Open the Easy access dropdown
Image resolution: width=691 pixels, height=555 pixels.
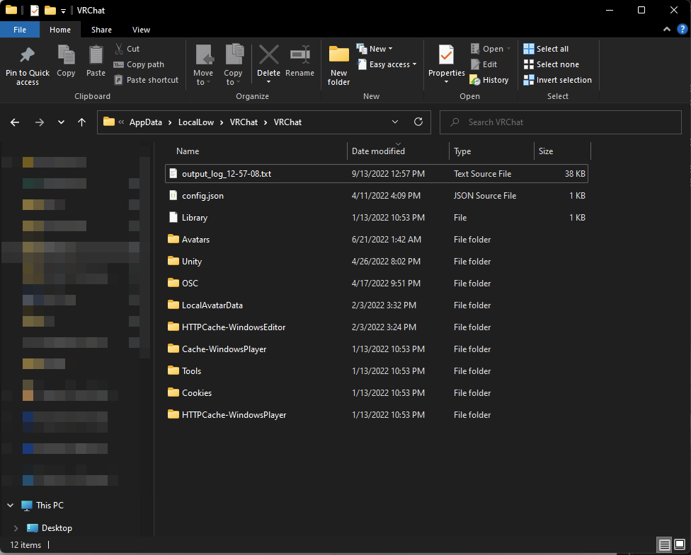click(387, 64)
